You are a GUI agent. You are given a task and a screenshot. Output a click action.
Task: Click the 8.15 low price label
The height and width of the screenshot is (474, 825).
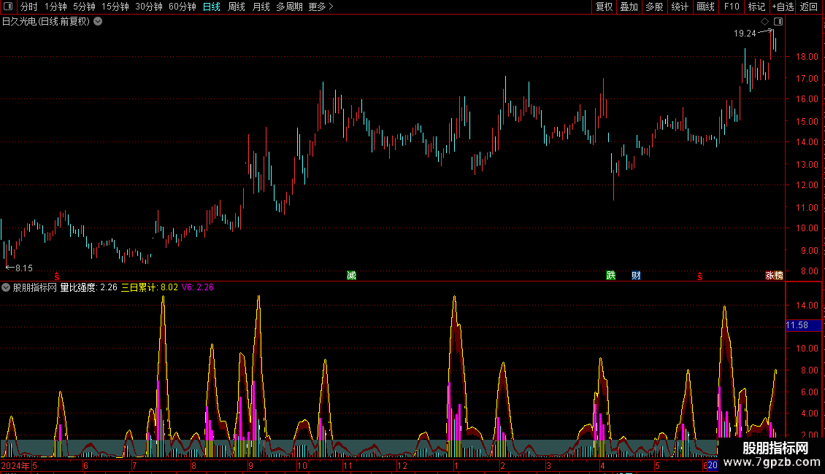point(23,268)
